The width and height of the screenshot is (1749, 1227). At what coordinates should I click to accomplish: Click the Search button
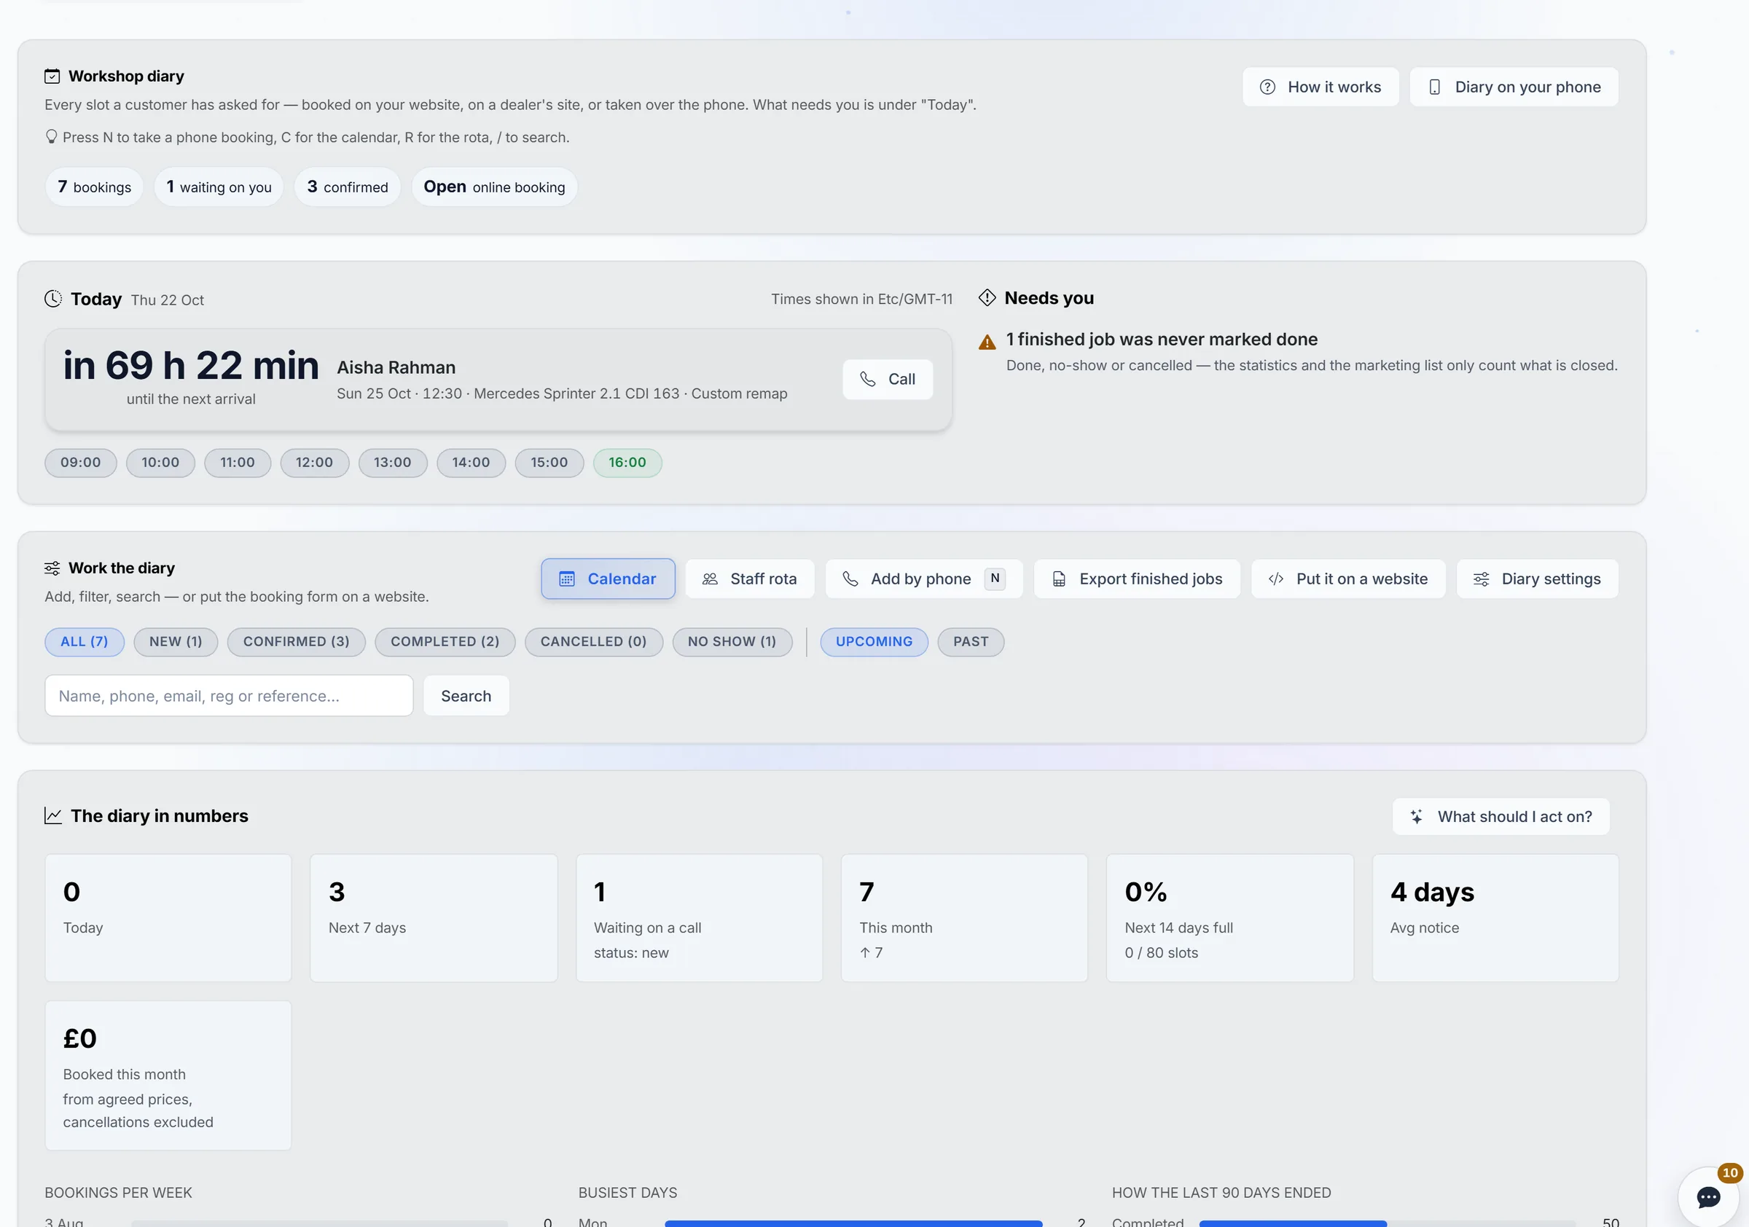coord(466,696)
